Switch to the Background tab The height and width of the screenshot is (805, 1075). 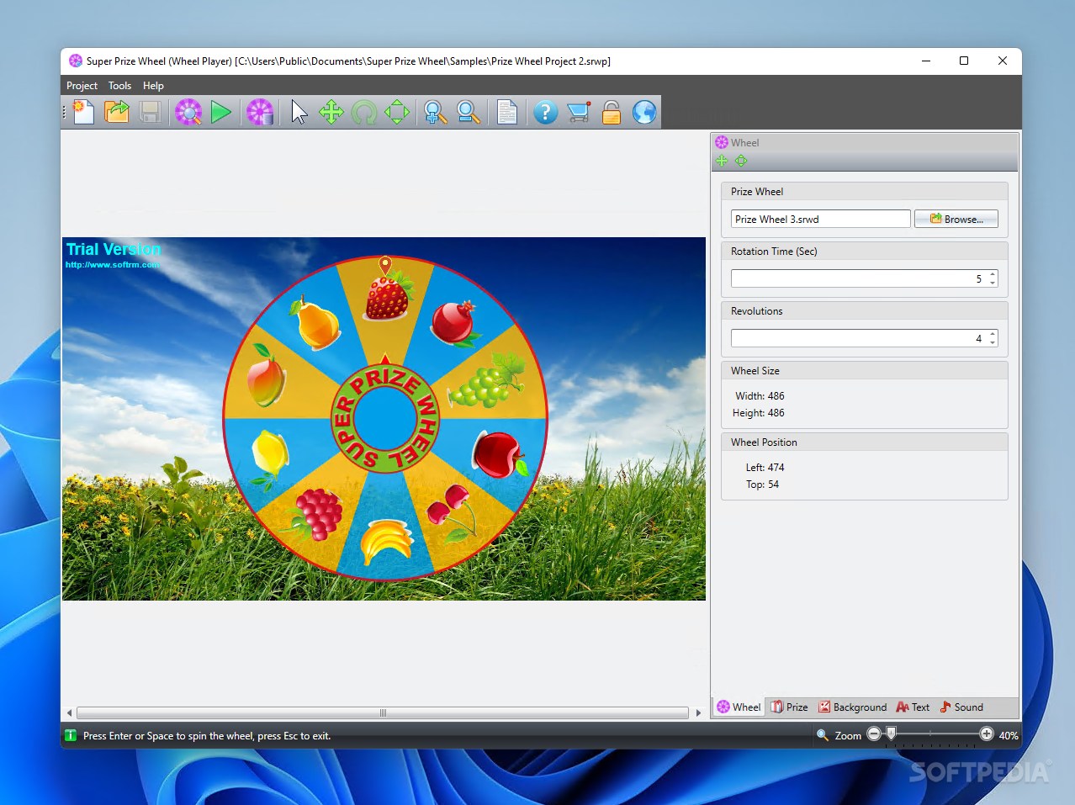tap(852, 707)
